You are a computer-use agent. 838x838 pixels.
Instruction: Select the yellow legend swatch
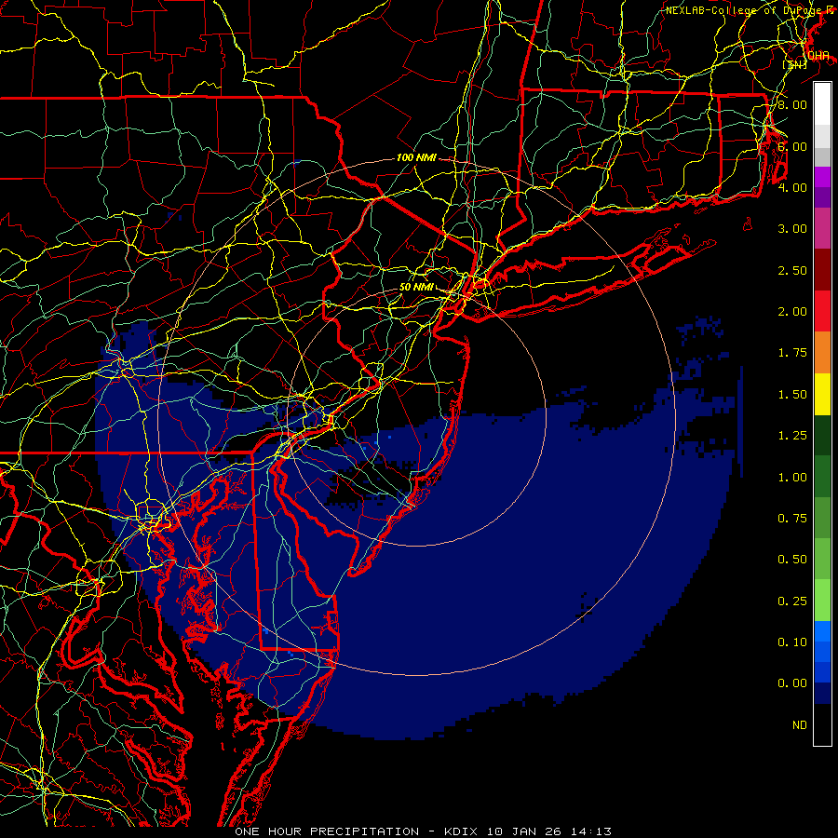(x=822, y=394)
